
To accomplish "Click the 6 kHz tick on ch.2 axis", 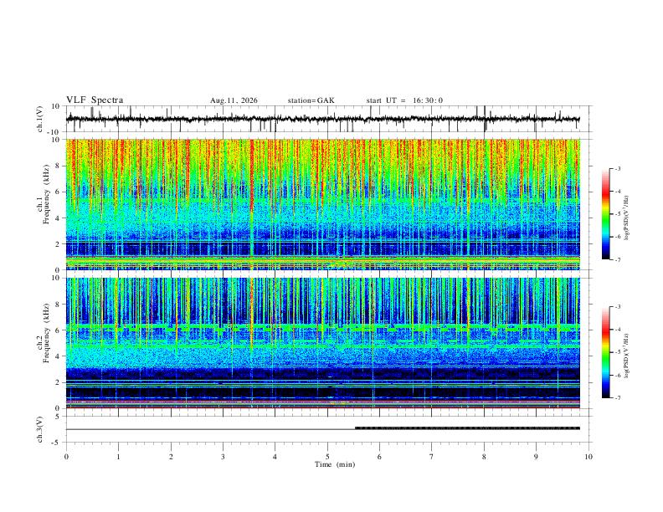I will [59, 330].
